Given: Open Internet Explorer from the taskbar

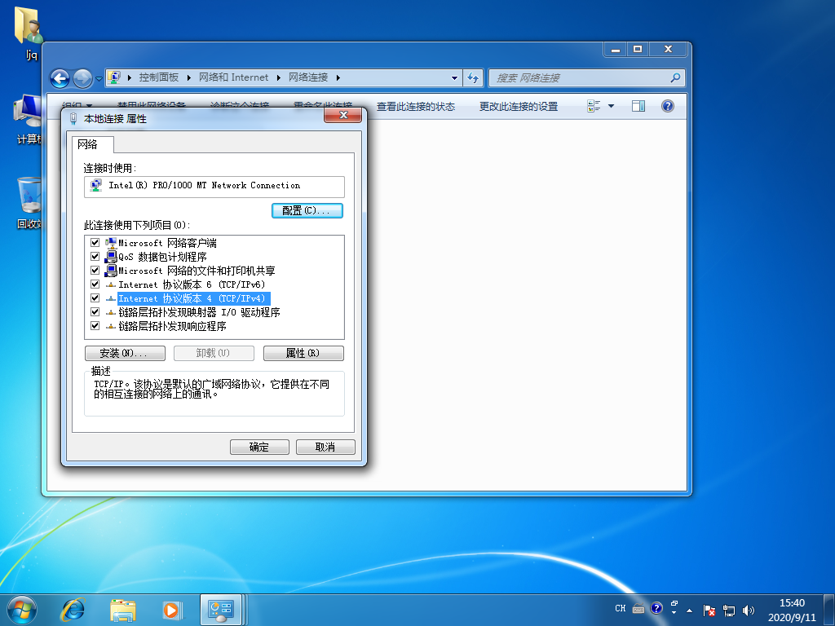Looking at the screenshot, I should pos(71,609).
